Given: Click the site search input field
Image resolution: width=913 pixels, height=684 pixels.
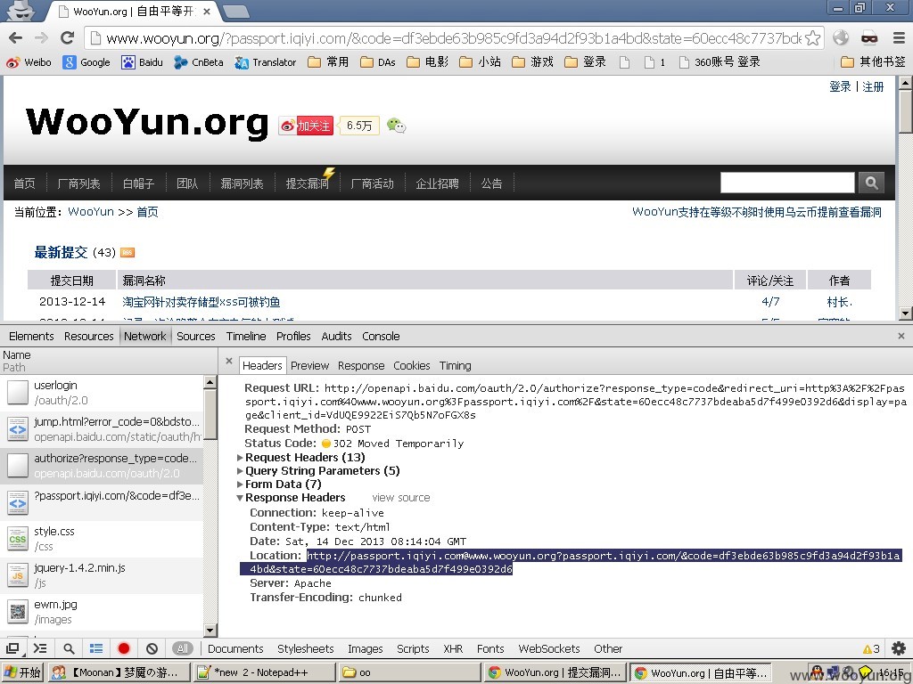Looking at the screenshot, I should (787, 183).
